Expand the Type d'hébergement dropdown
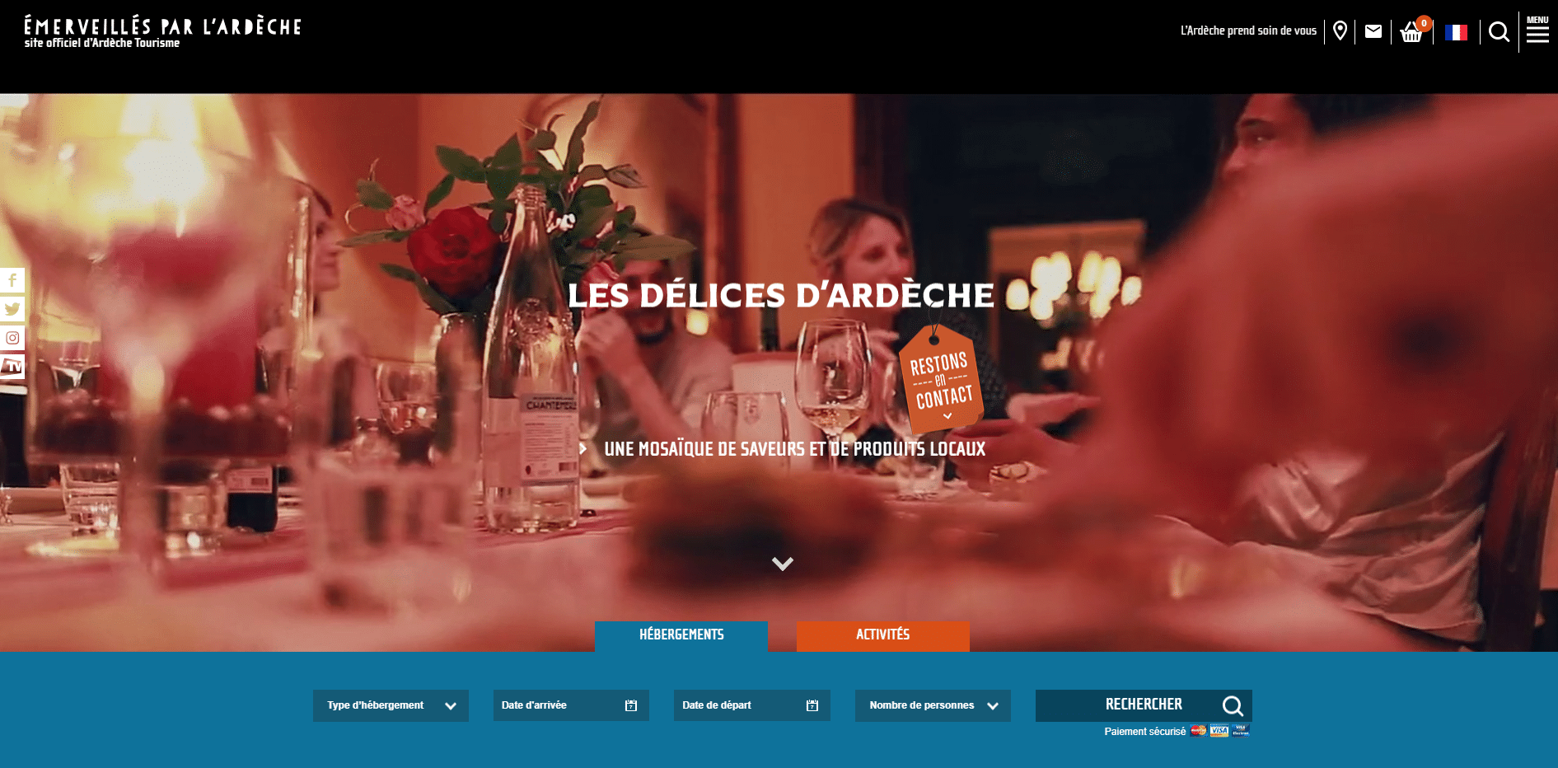The width and height of the screenshot is (1558, 768). pyautogui.click(x=391, y=705)
